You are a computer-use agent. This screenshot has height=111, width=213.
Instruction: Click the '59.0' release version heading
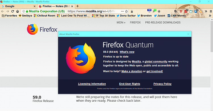[x=37, y=97]
